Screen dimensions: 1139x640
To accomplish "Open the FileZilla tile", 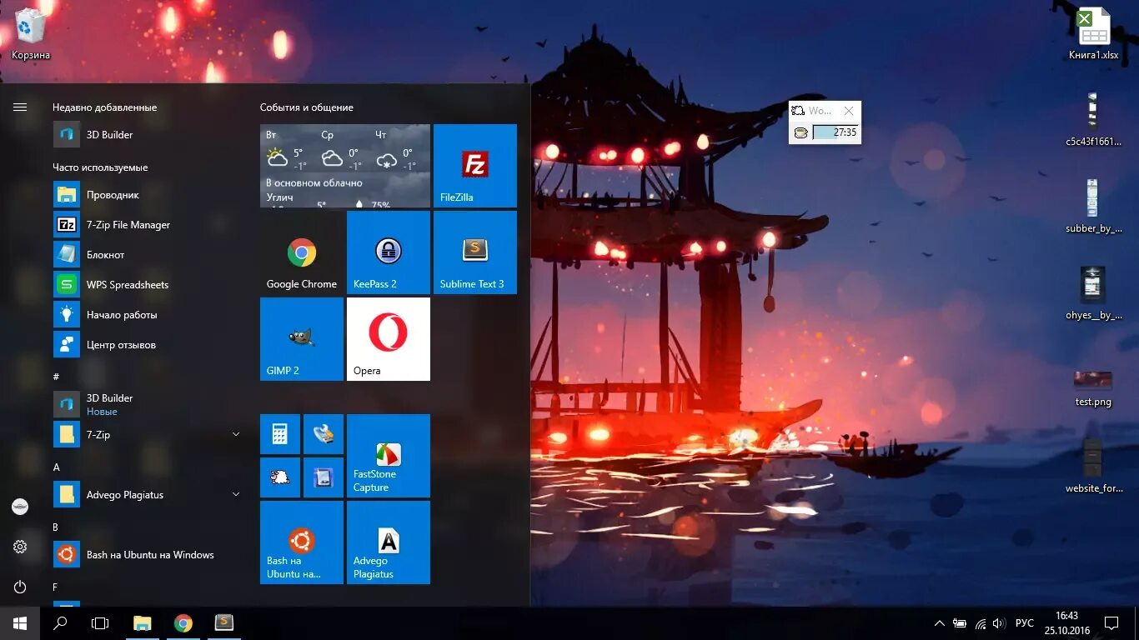I will (x=475, y=166).
